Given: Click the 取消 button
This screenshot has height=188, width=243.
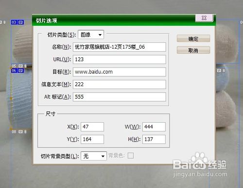Looking at the screenshot, I should pyautogui.click(x=193, y=50).
